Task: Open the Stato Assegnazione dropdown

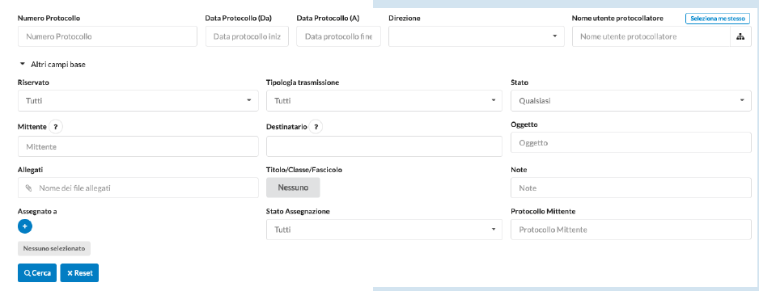Action: 384,230
